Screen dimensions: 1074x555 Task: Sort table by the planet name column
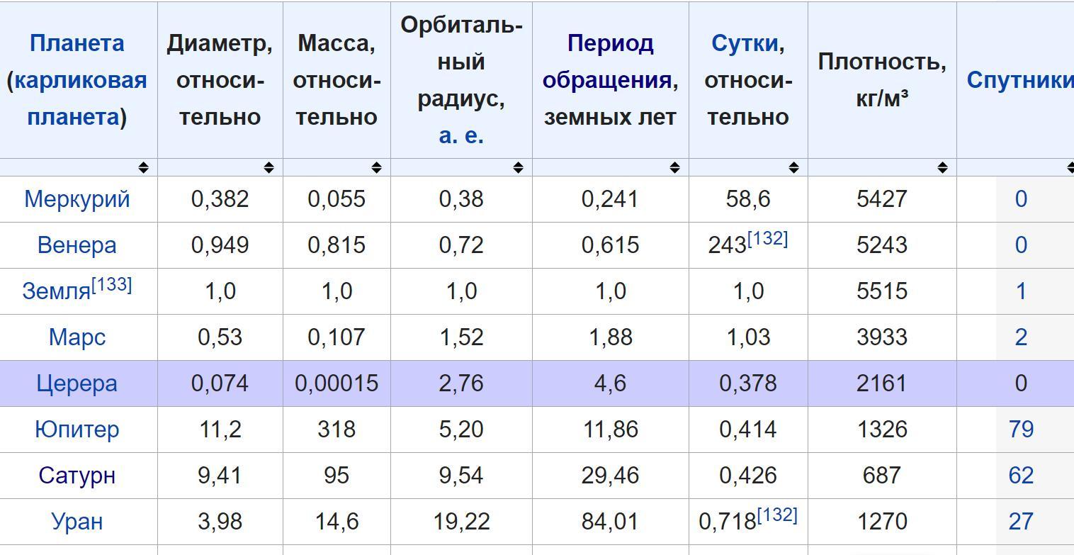click(143, 167)
